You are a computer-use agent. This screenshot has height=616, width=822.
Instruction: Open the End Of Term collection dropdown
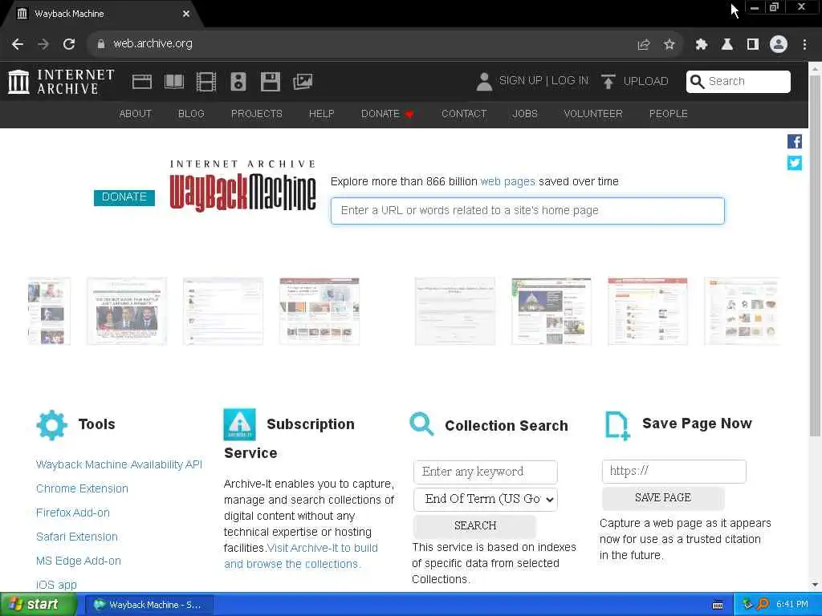pyautogui.click(x=486, y=499)
